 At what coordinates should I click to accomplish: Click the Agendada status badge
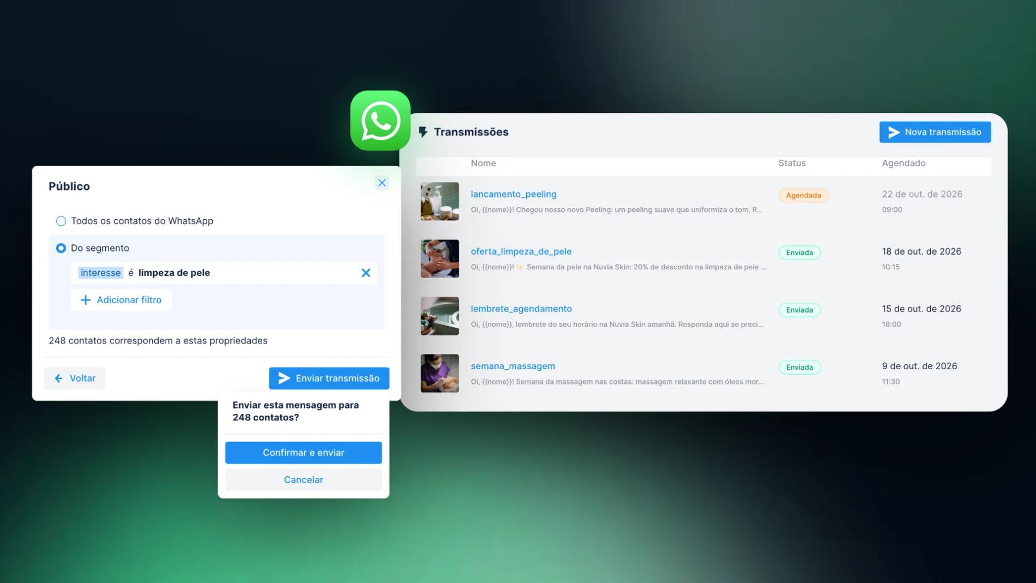point(803,195)
